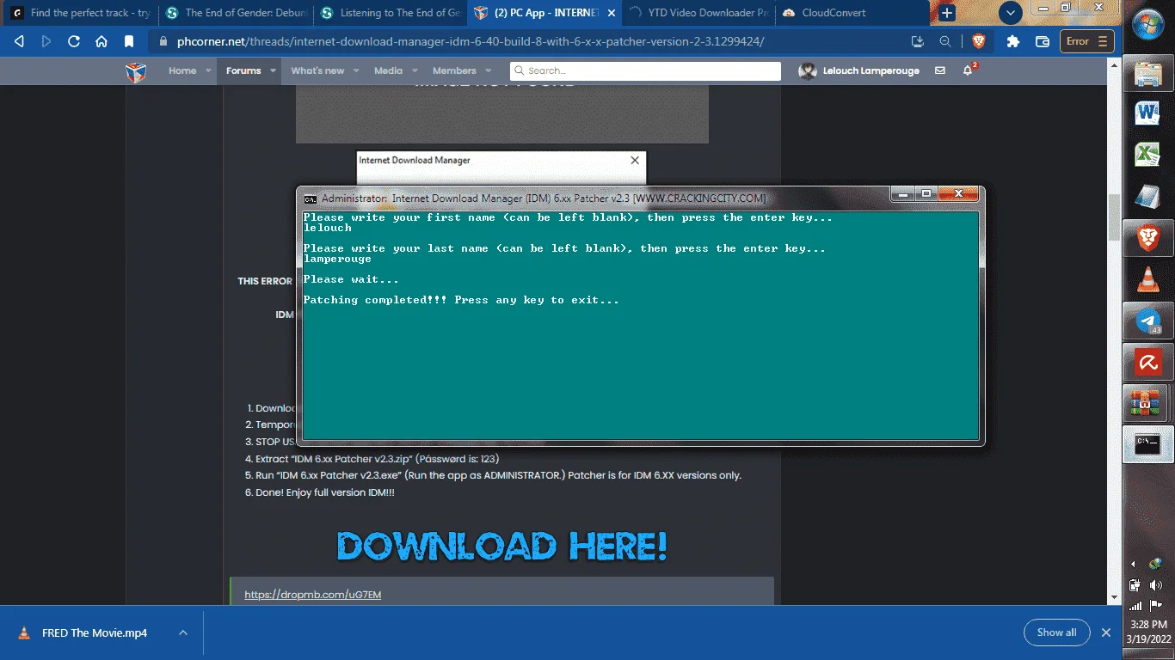Open Brave Shields lion icon in address bar

978,41
